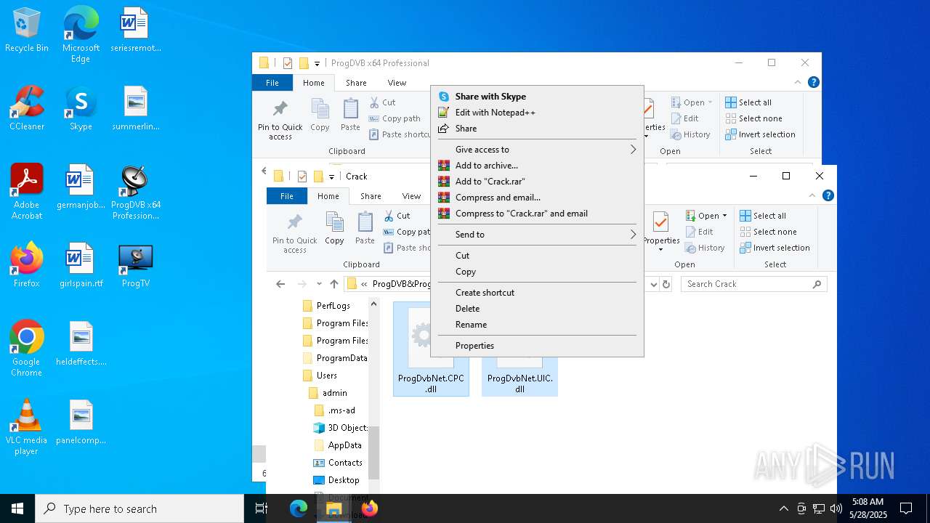930x523 pixels.
Task: Open Recycle Bin desktop icon
Action: pos(26,31)
